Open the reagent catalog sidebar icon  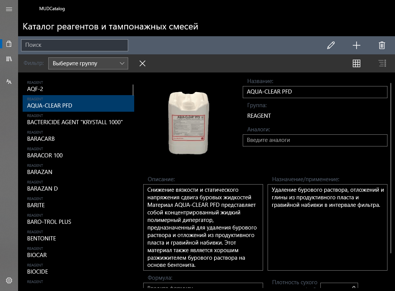[x=9, y=44]
